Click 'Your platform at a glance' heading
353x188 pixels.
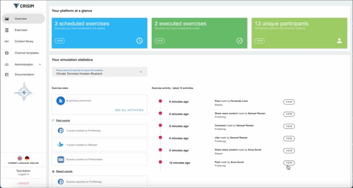(72, 11)
